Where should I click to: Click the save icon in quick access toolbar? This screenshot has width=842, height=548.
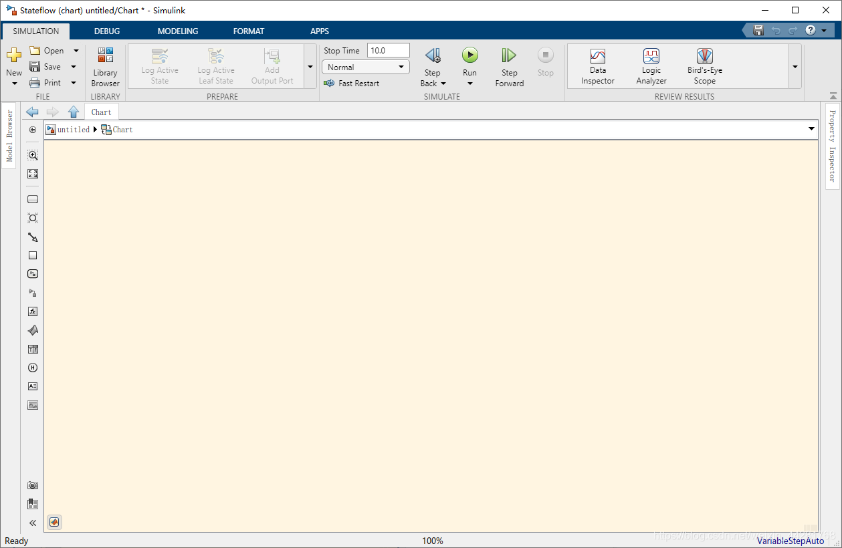pyautogui.click(x=758, y=30)
